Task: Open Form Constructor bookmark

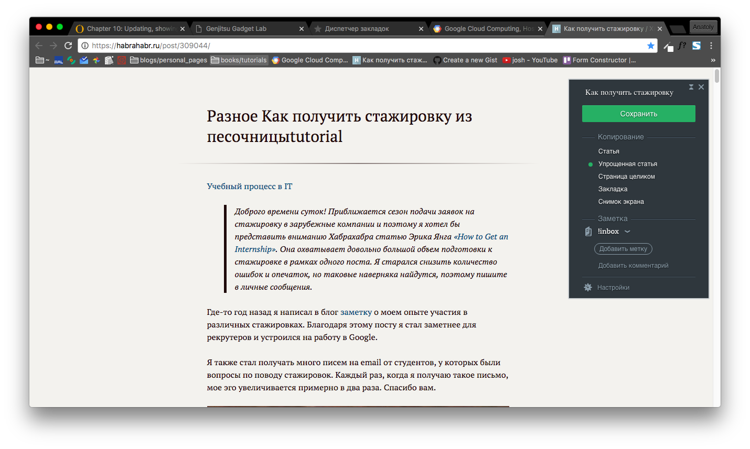Action: click(x=599, y=60)
